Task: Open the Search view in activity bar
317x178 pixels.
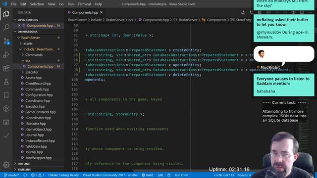Action: coord(6,27)
